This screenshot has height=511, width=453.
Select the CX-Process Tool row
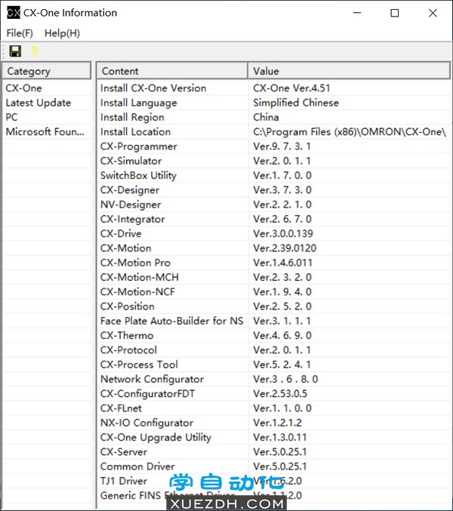tap(274, 365)
